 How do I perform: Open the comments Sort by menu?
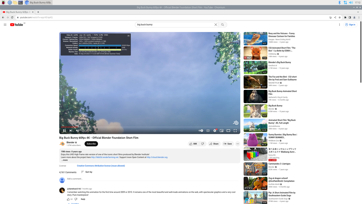pyautogui.click(x=87, y=172)
